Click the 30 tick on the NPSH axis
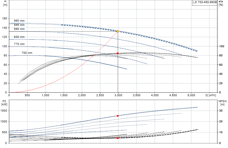228x148 pixels. click(x=221, y=111)
